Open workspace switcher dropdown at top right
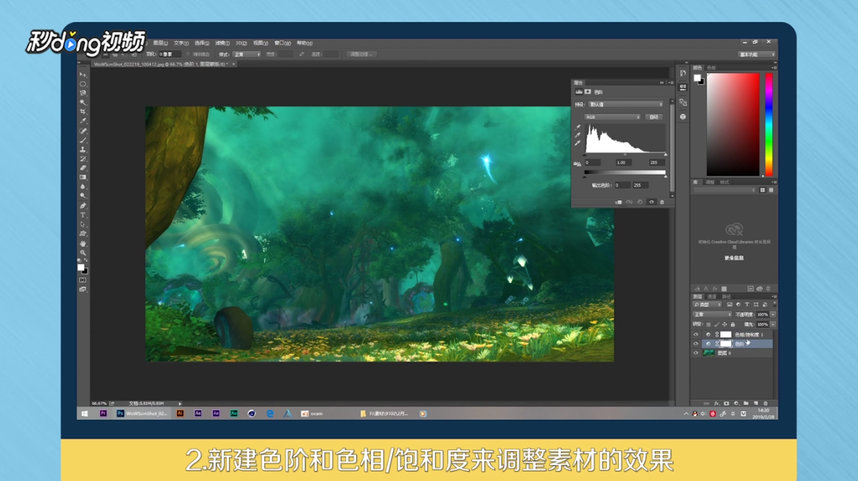Viewport: 858px width, 481px height. click(757, 54)
